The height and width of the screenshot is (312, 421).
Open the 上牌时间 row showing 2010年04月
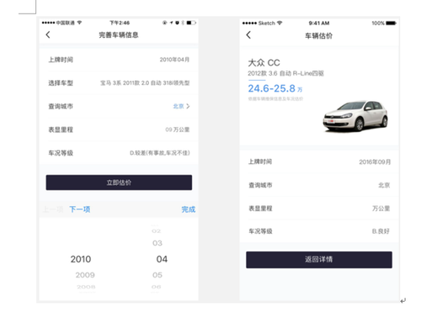(119, 60)
